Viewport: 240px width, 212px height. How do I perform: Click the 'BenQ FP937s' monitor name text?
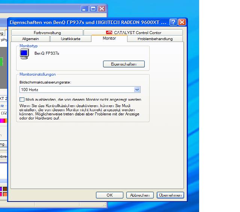[x=46, y=53]
